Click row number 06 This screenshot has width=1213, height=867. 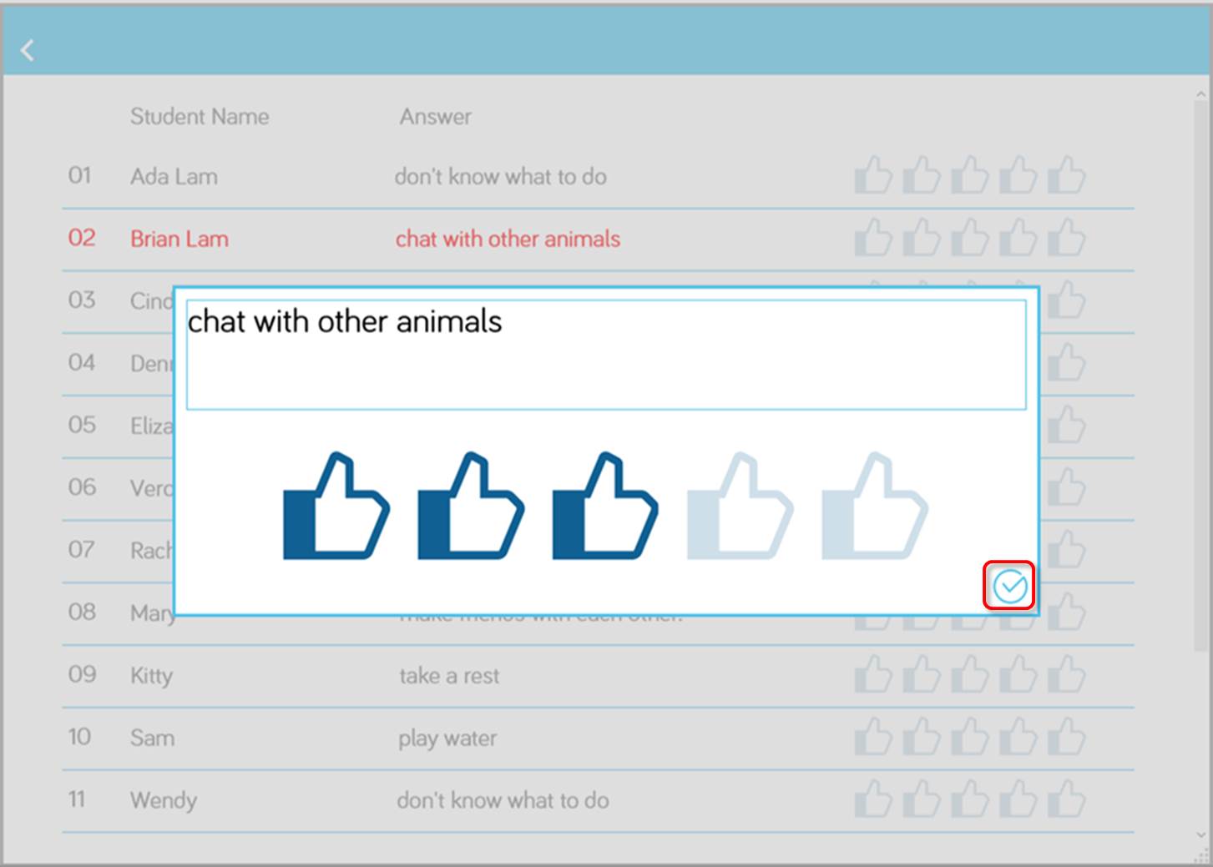82,487
